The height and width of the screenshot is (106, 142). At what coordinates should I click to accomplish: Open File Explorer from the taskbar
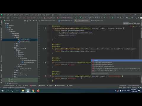[23, 91]
